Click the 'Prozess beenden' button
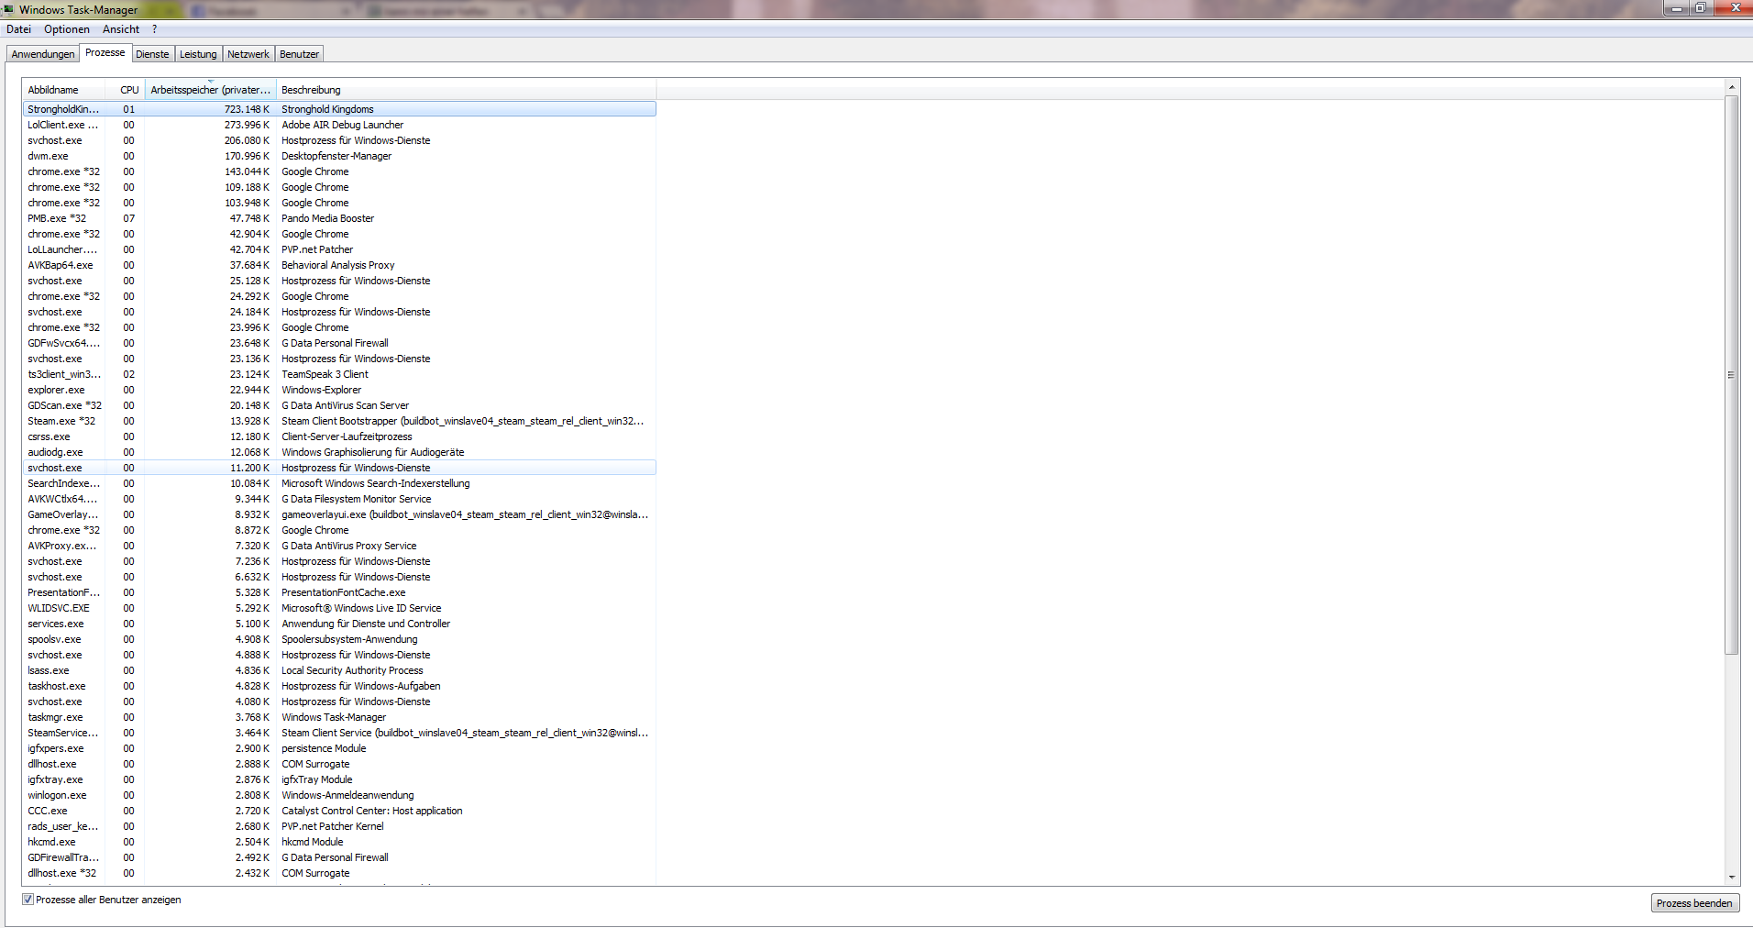Viewport: 1753px width, 928px height. [1694, 903]
